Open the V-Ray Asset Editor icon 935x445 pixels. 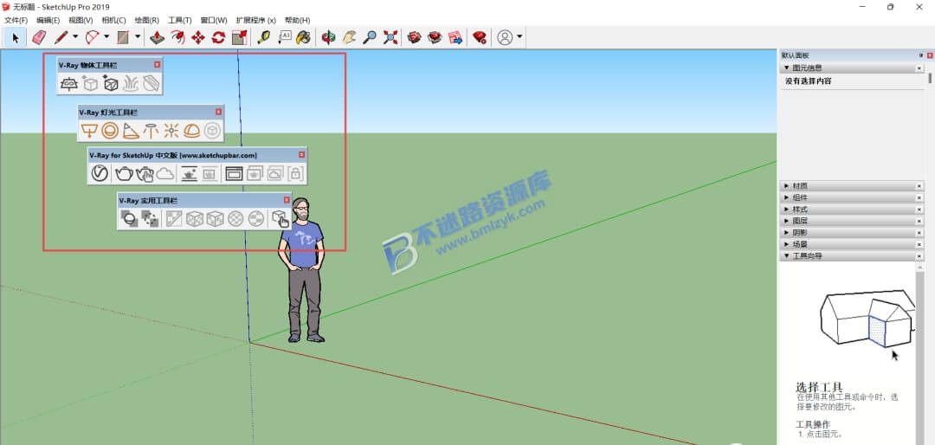(99, 174)
